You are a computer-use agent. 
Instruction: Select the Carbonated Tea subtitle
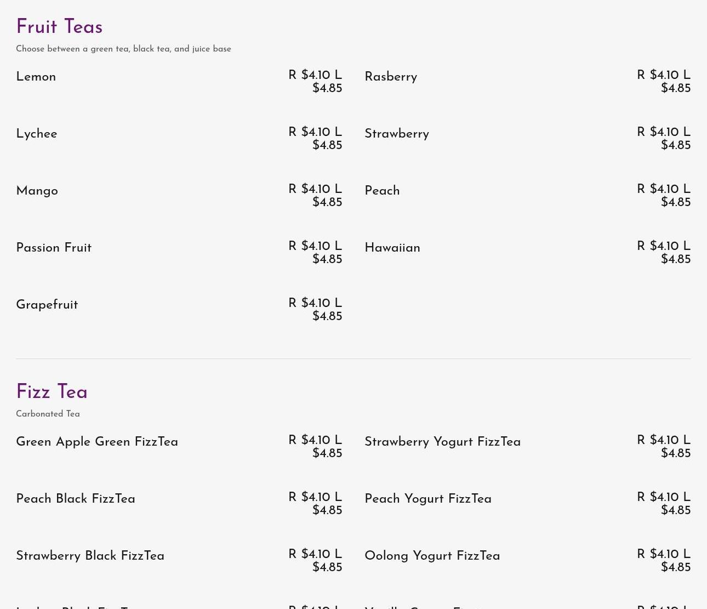click(x=48, y=414)
